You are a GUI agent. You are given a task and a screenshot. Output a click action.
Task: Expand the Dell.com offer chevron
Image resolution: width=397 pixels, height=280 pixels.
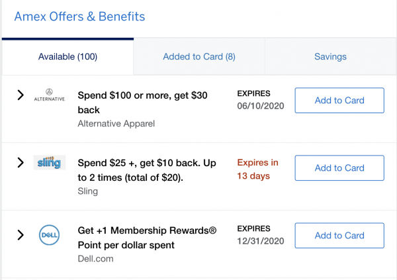click(x=21, y=235)
